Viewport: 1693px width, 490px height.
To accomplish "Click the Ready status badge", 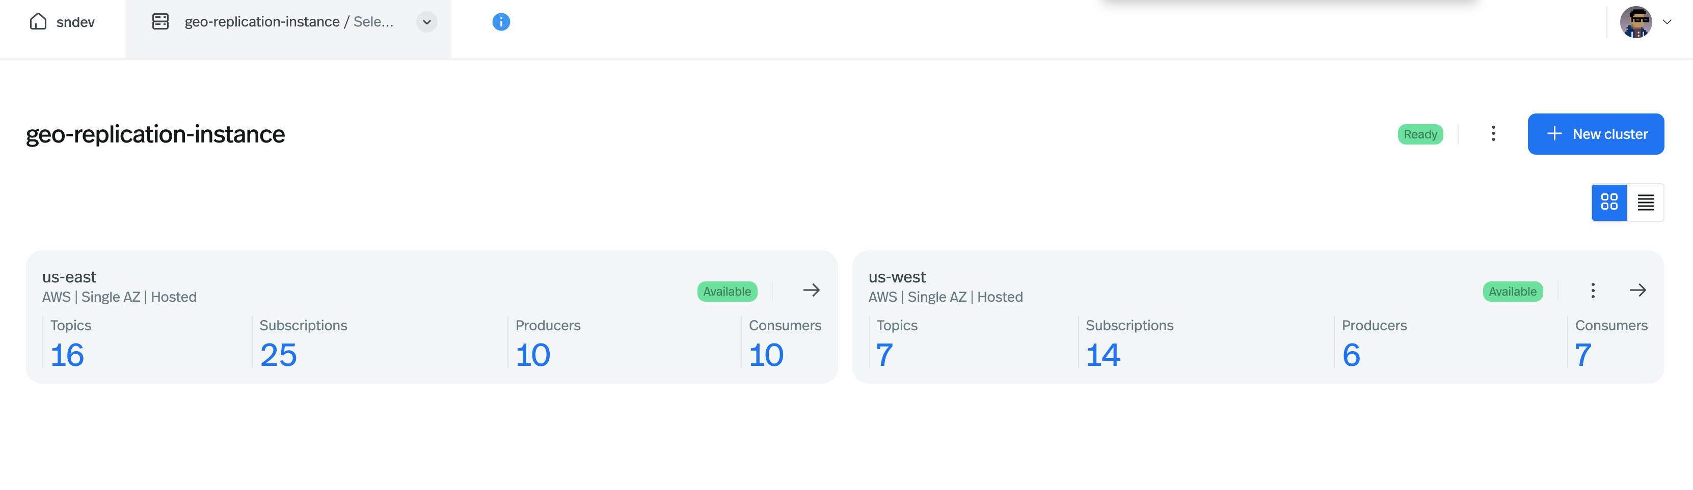I will [x=1420, y=134].
